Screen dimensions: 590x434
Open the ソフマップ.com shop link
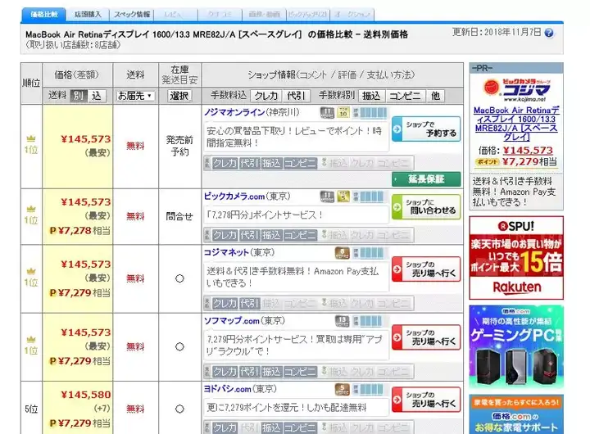pyautogui.click(x=231, y=321)
